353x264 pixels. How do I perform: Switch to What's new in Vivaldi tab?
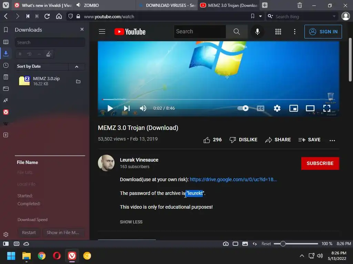click(43, 5)
